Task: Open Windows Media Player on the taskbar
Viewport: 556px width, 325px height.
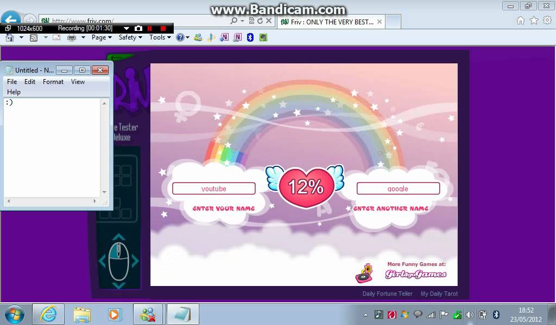Action: (115, 314)
